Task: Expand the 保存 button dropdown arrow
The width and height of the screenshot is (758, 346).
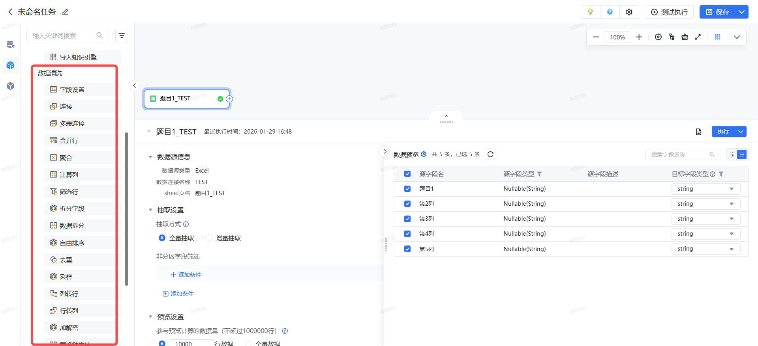Action: (741, 12)
